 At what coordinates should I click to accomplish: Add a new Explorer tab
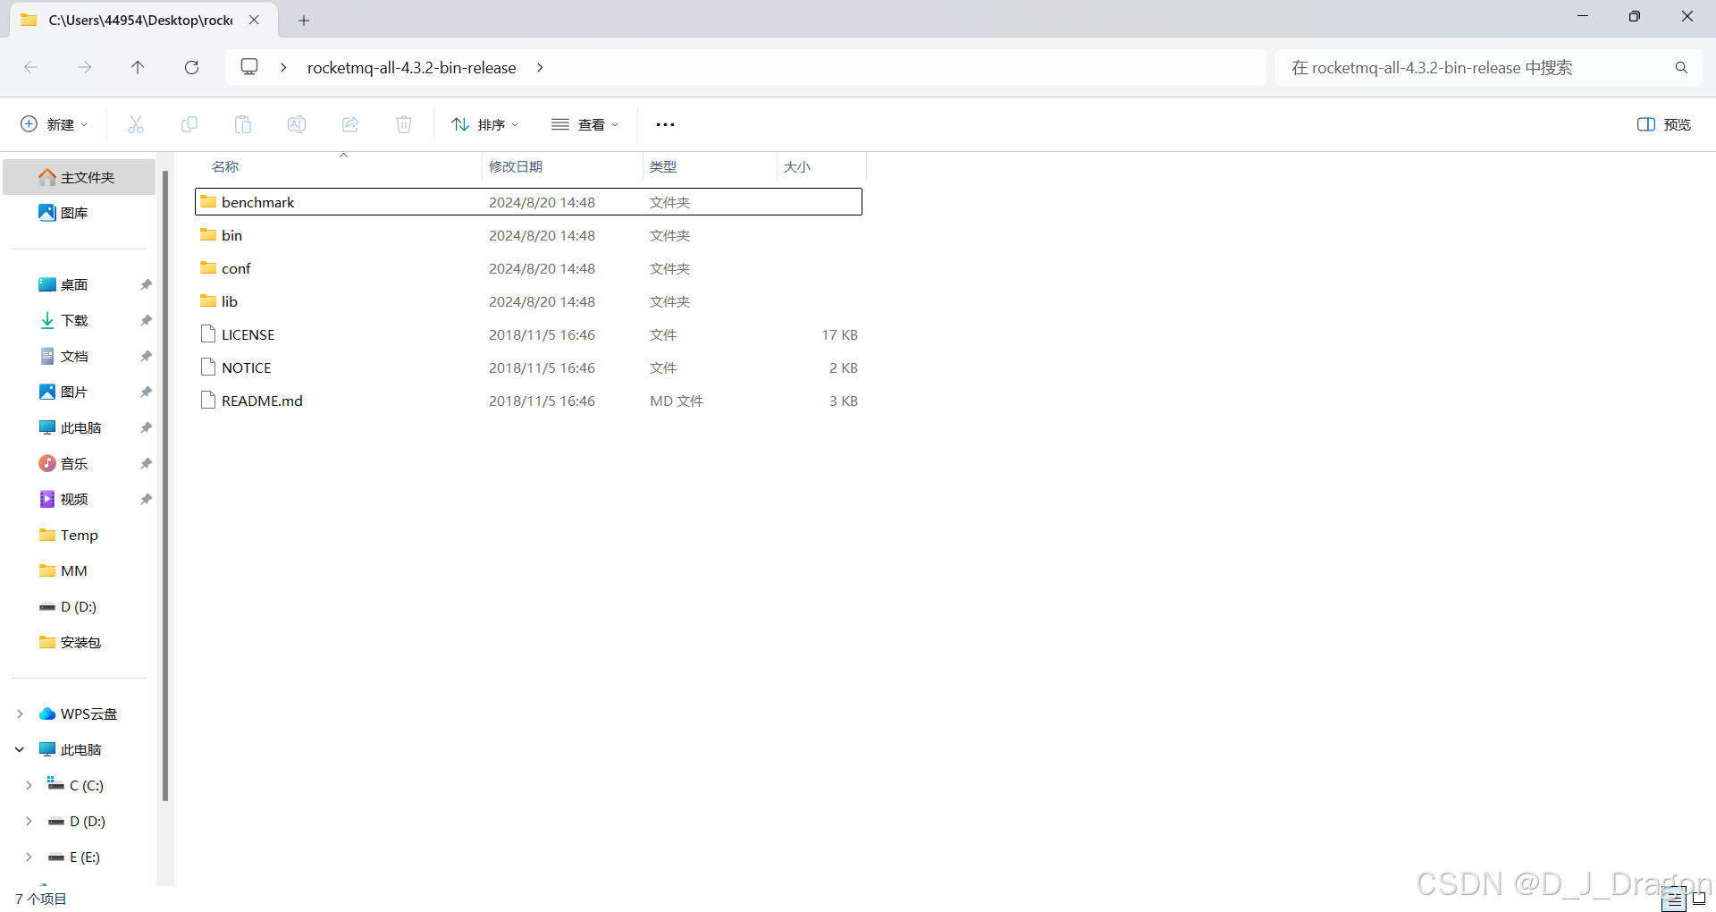point(304,20)
